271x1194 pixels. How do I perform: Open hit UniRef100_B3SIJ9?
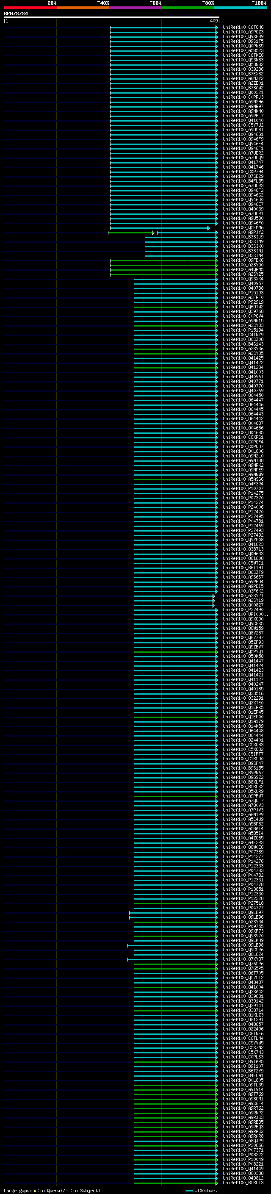[243, 237]
